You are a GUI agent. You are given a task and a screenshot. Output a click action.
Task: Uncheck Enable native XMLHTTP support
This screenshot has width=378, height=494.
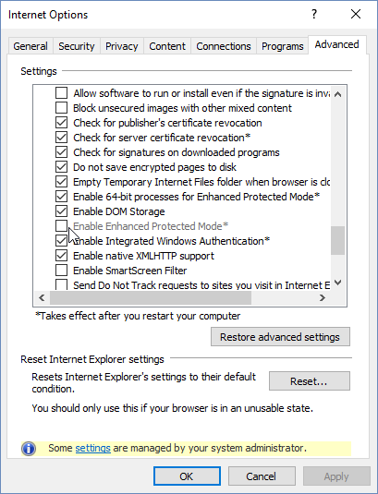tap(61, 256)
